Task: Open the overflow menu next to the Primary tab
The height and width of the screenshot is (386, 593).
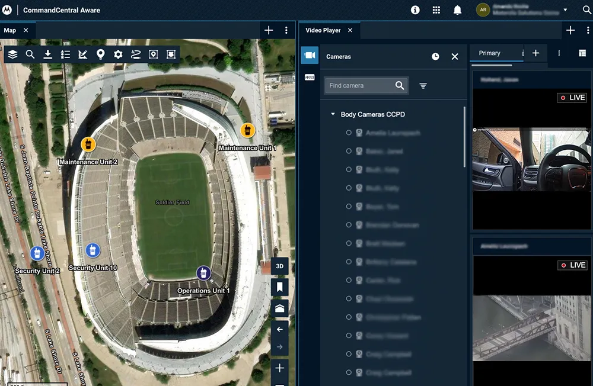Action: coord(558,53)
